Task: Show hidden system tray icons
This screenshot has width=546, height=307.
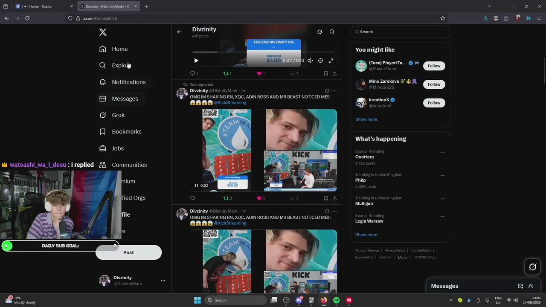Action: pyautogui.click(x=451, y=300)
